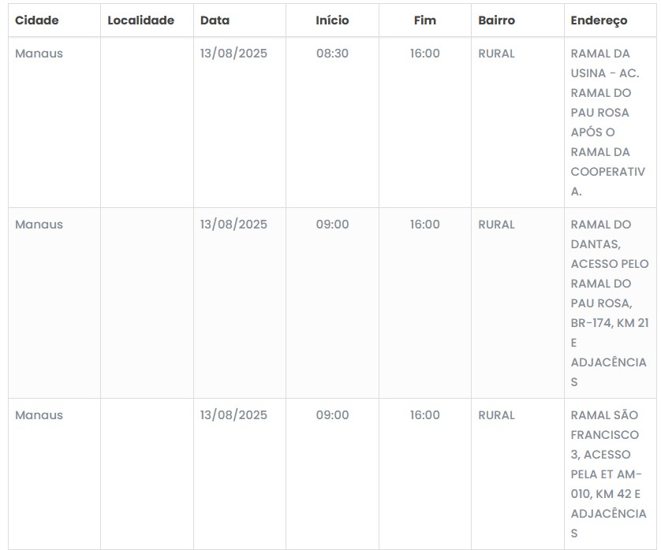Viewport: 661px width, 550px height.
Task: Select Manaus in the first row
Action: tap(39, 54)
